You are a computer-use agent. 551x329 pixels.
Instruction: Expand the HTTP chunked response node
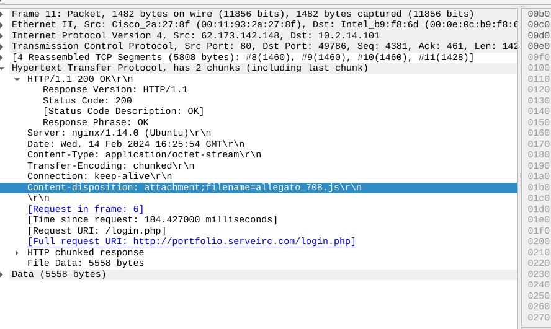click(x=17, y=253)
